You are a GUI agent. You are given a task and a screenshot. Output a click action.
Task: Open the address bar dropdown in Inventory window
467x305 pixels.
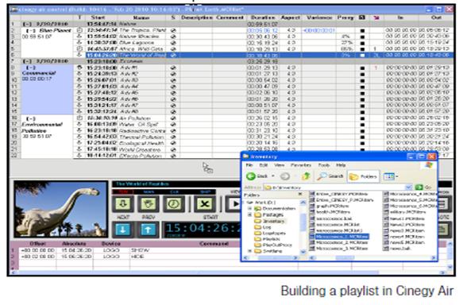tap(408, 187)
